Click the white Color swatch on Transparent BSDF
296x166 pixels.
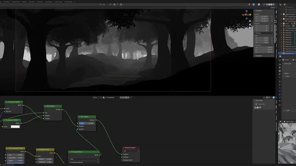click(x=15, y=127)
